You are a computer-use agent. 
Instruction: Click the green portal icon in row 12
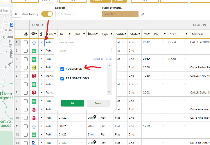34,135
